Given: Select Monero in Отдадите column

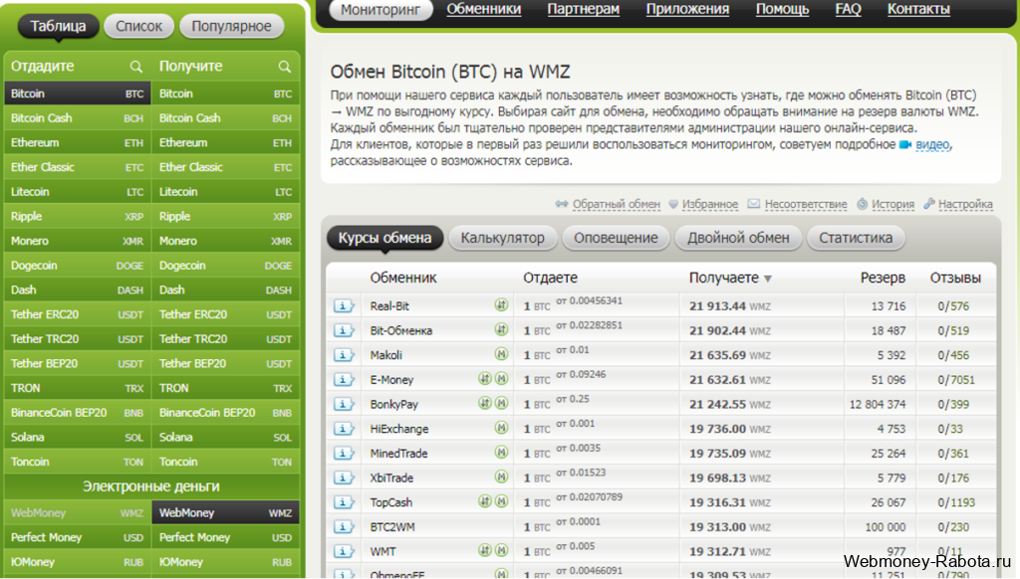Looking at the screenshot, I should point(78,241).
